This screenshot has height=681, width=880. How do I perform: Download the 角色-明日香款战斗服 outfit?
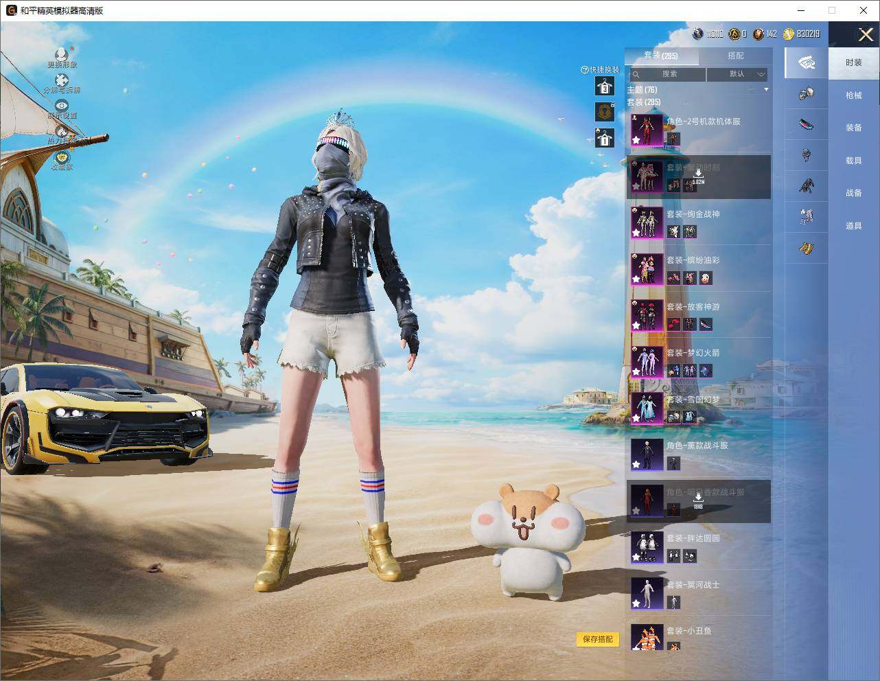click(697, 501)
